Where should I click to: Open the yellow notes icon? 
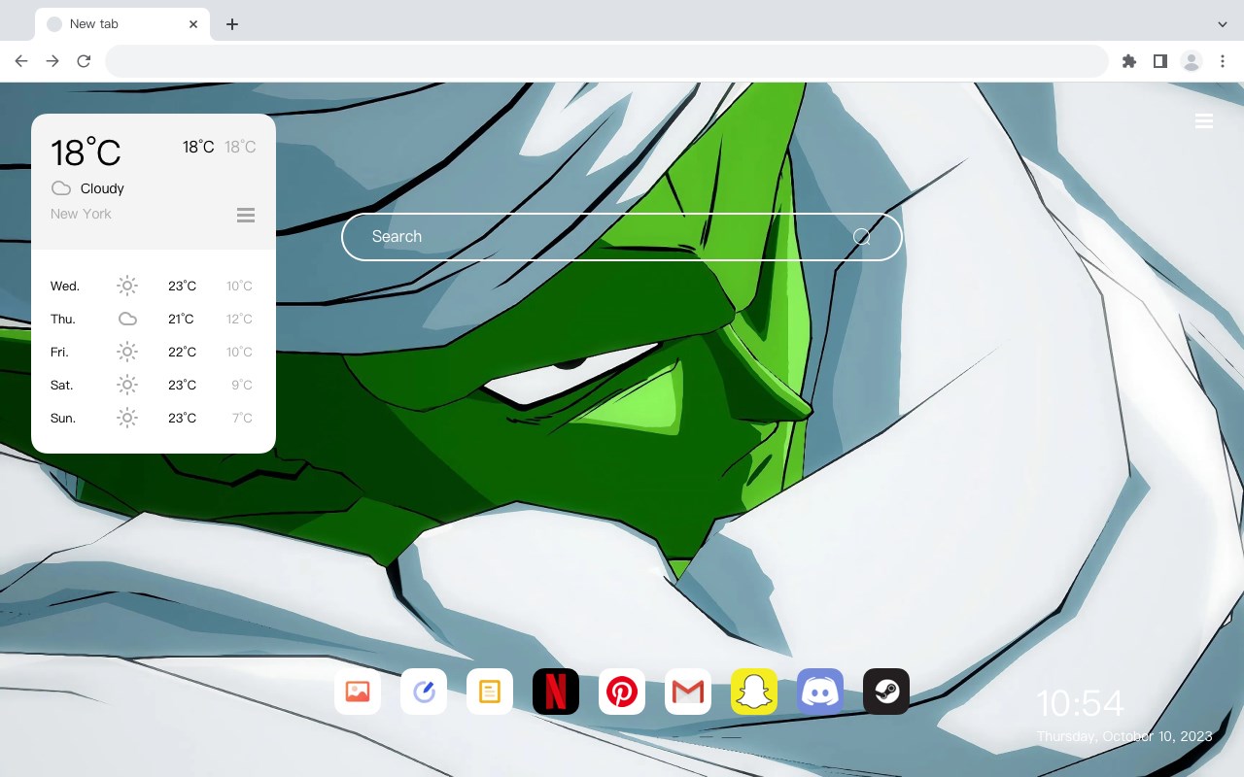pos(490,692)
